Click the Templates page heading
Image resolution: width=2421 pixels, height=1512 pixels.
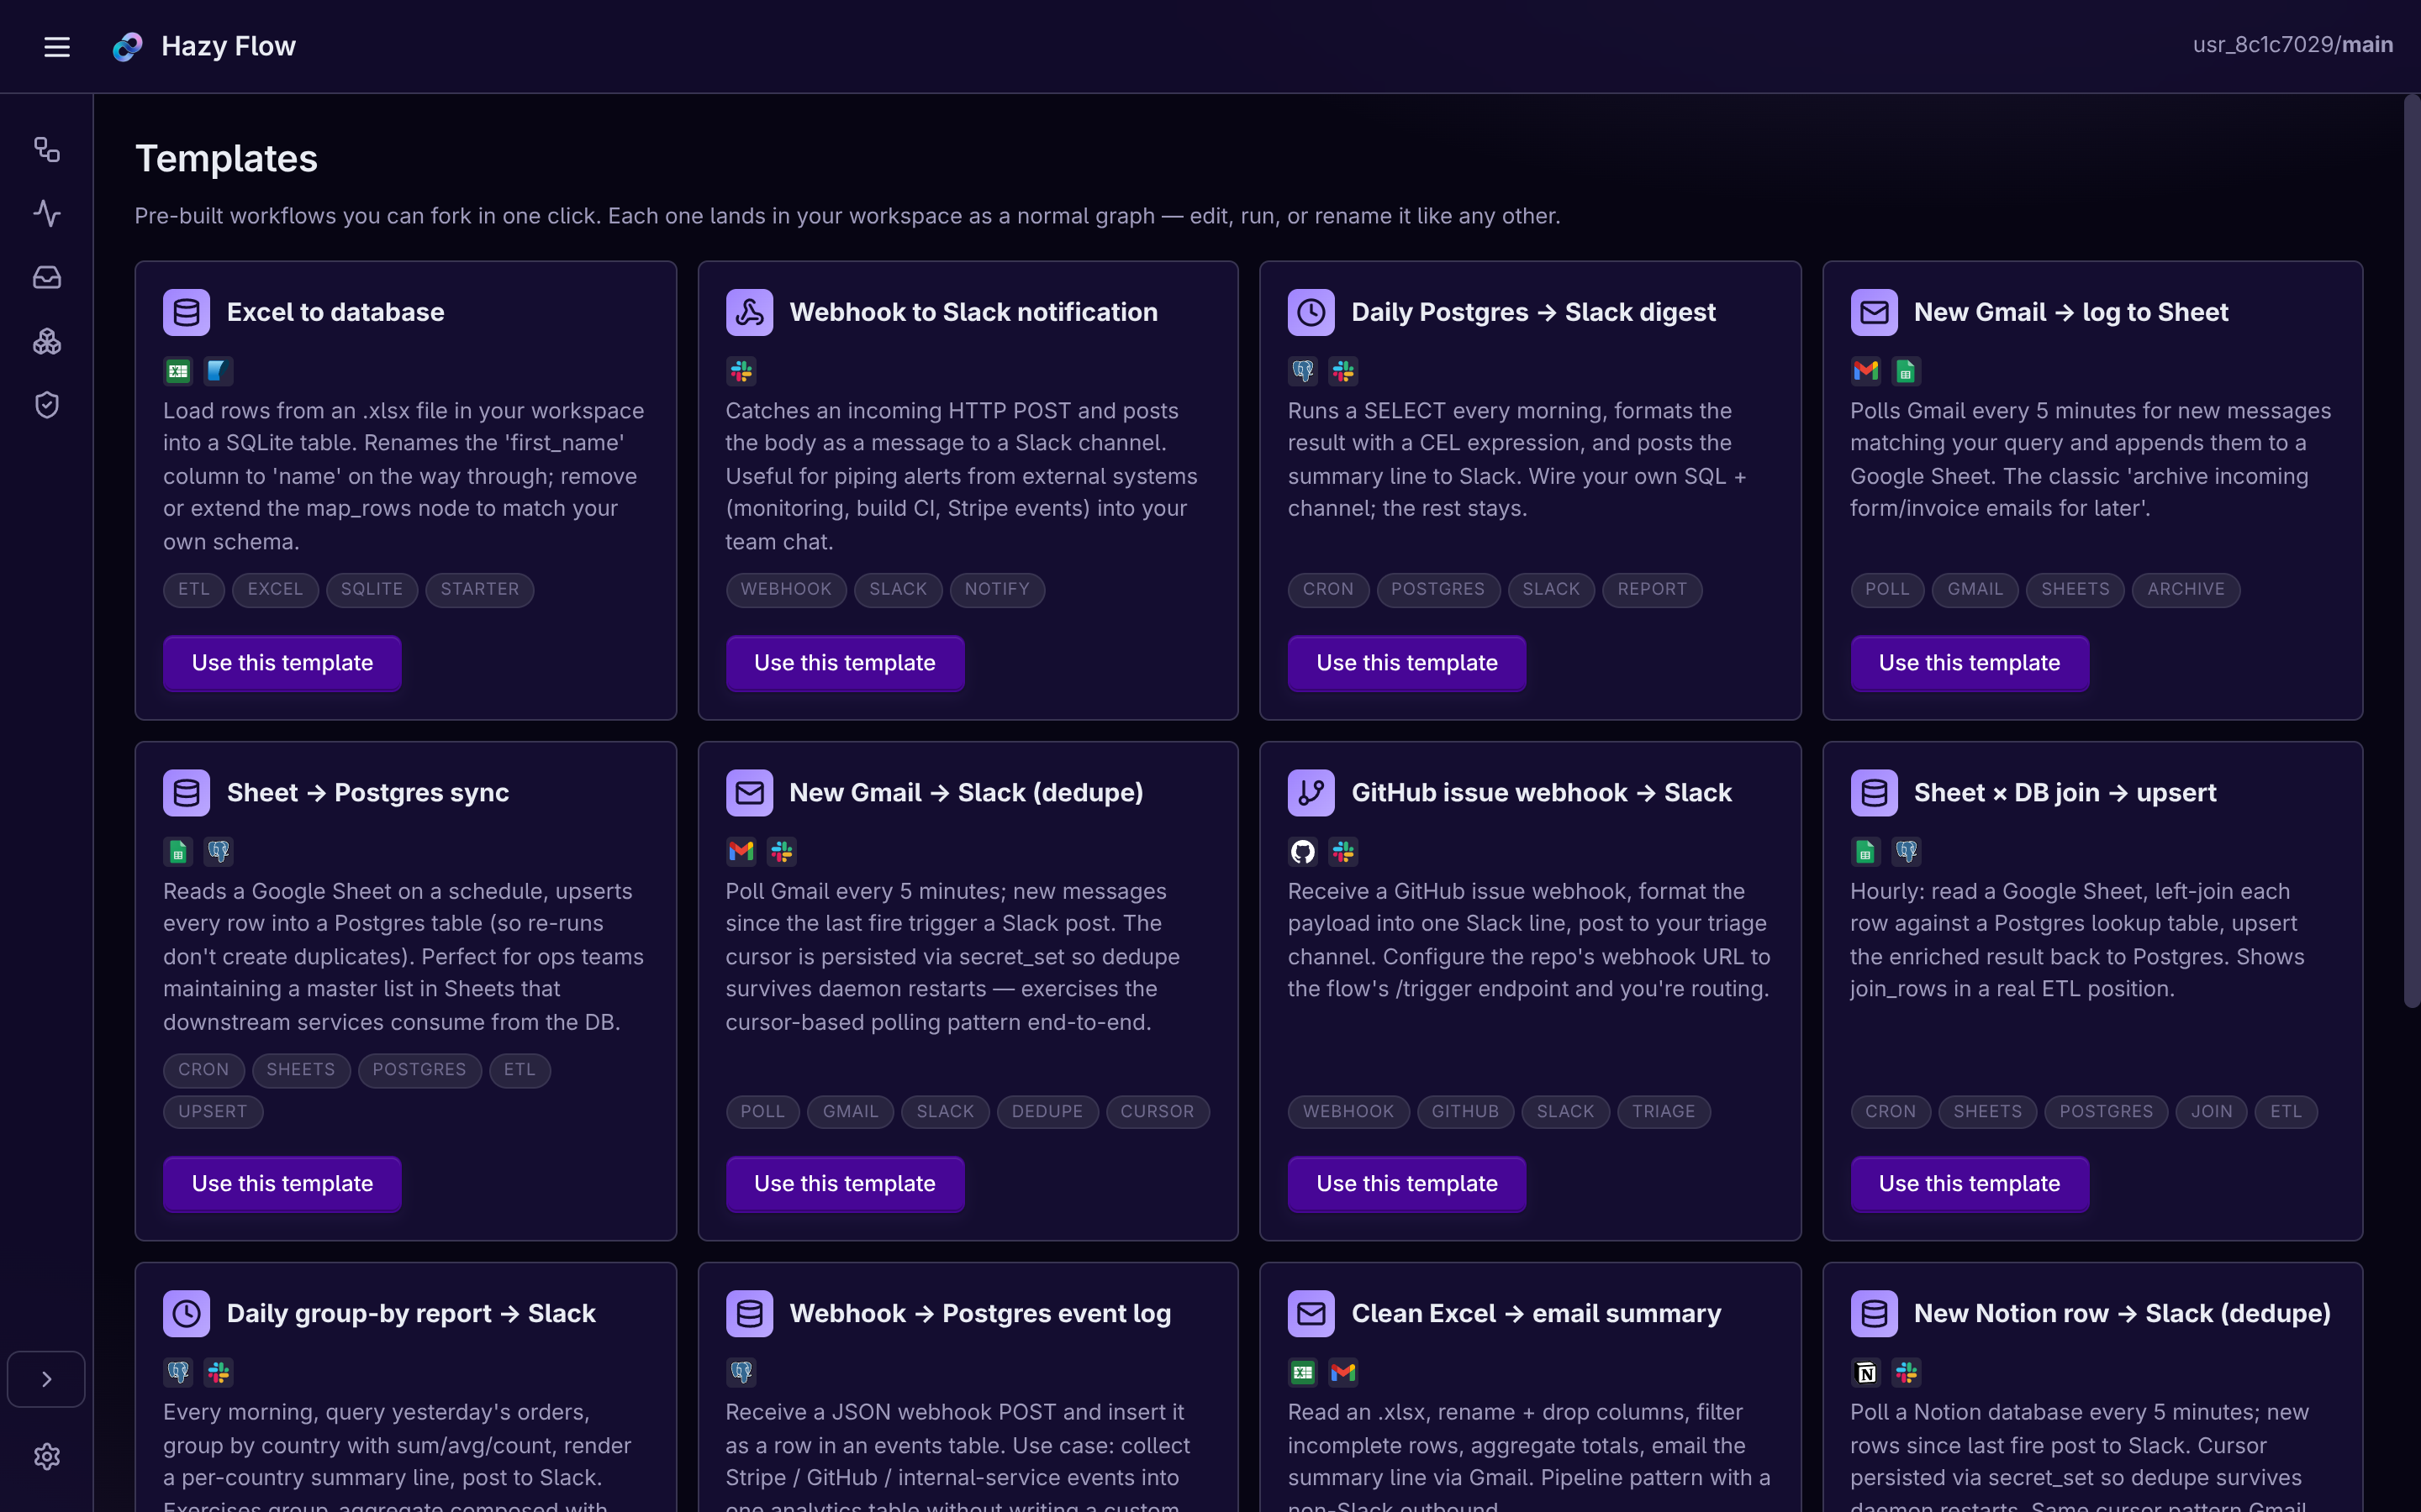click(x=226, y=159)
